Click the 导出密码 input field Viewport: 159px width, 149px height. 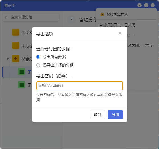80,86
